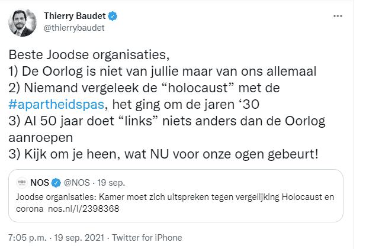The image size is (366, 249).
Task: Click the 7:05 p.m. timestamp
Action: coord(25,238)
